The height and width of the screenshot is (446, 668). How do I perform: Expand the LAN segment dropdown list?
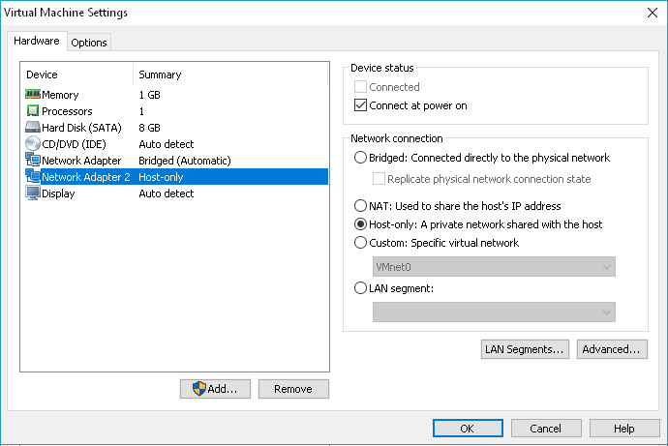point(494,311)
